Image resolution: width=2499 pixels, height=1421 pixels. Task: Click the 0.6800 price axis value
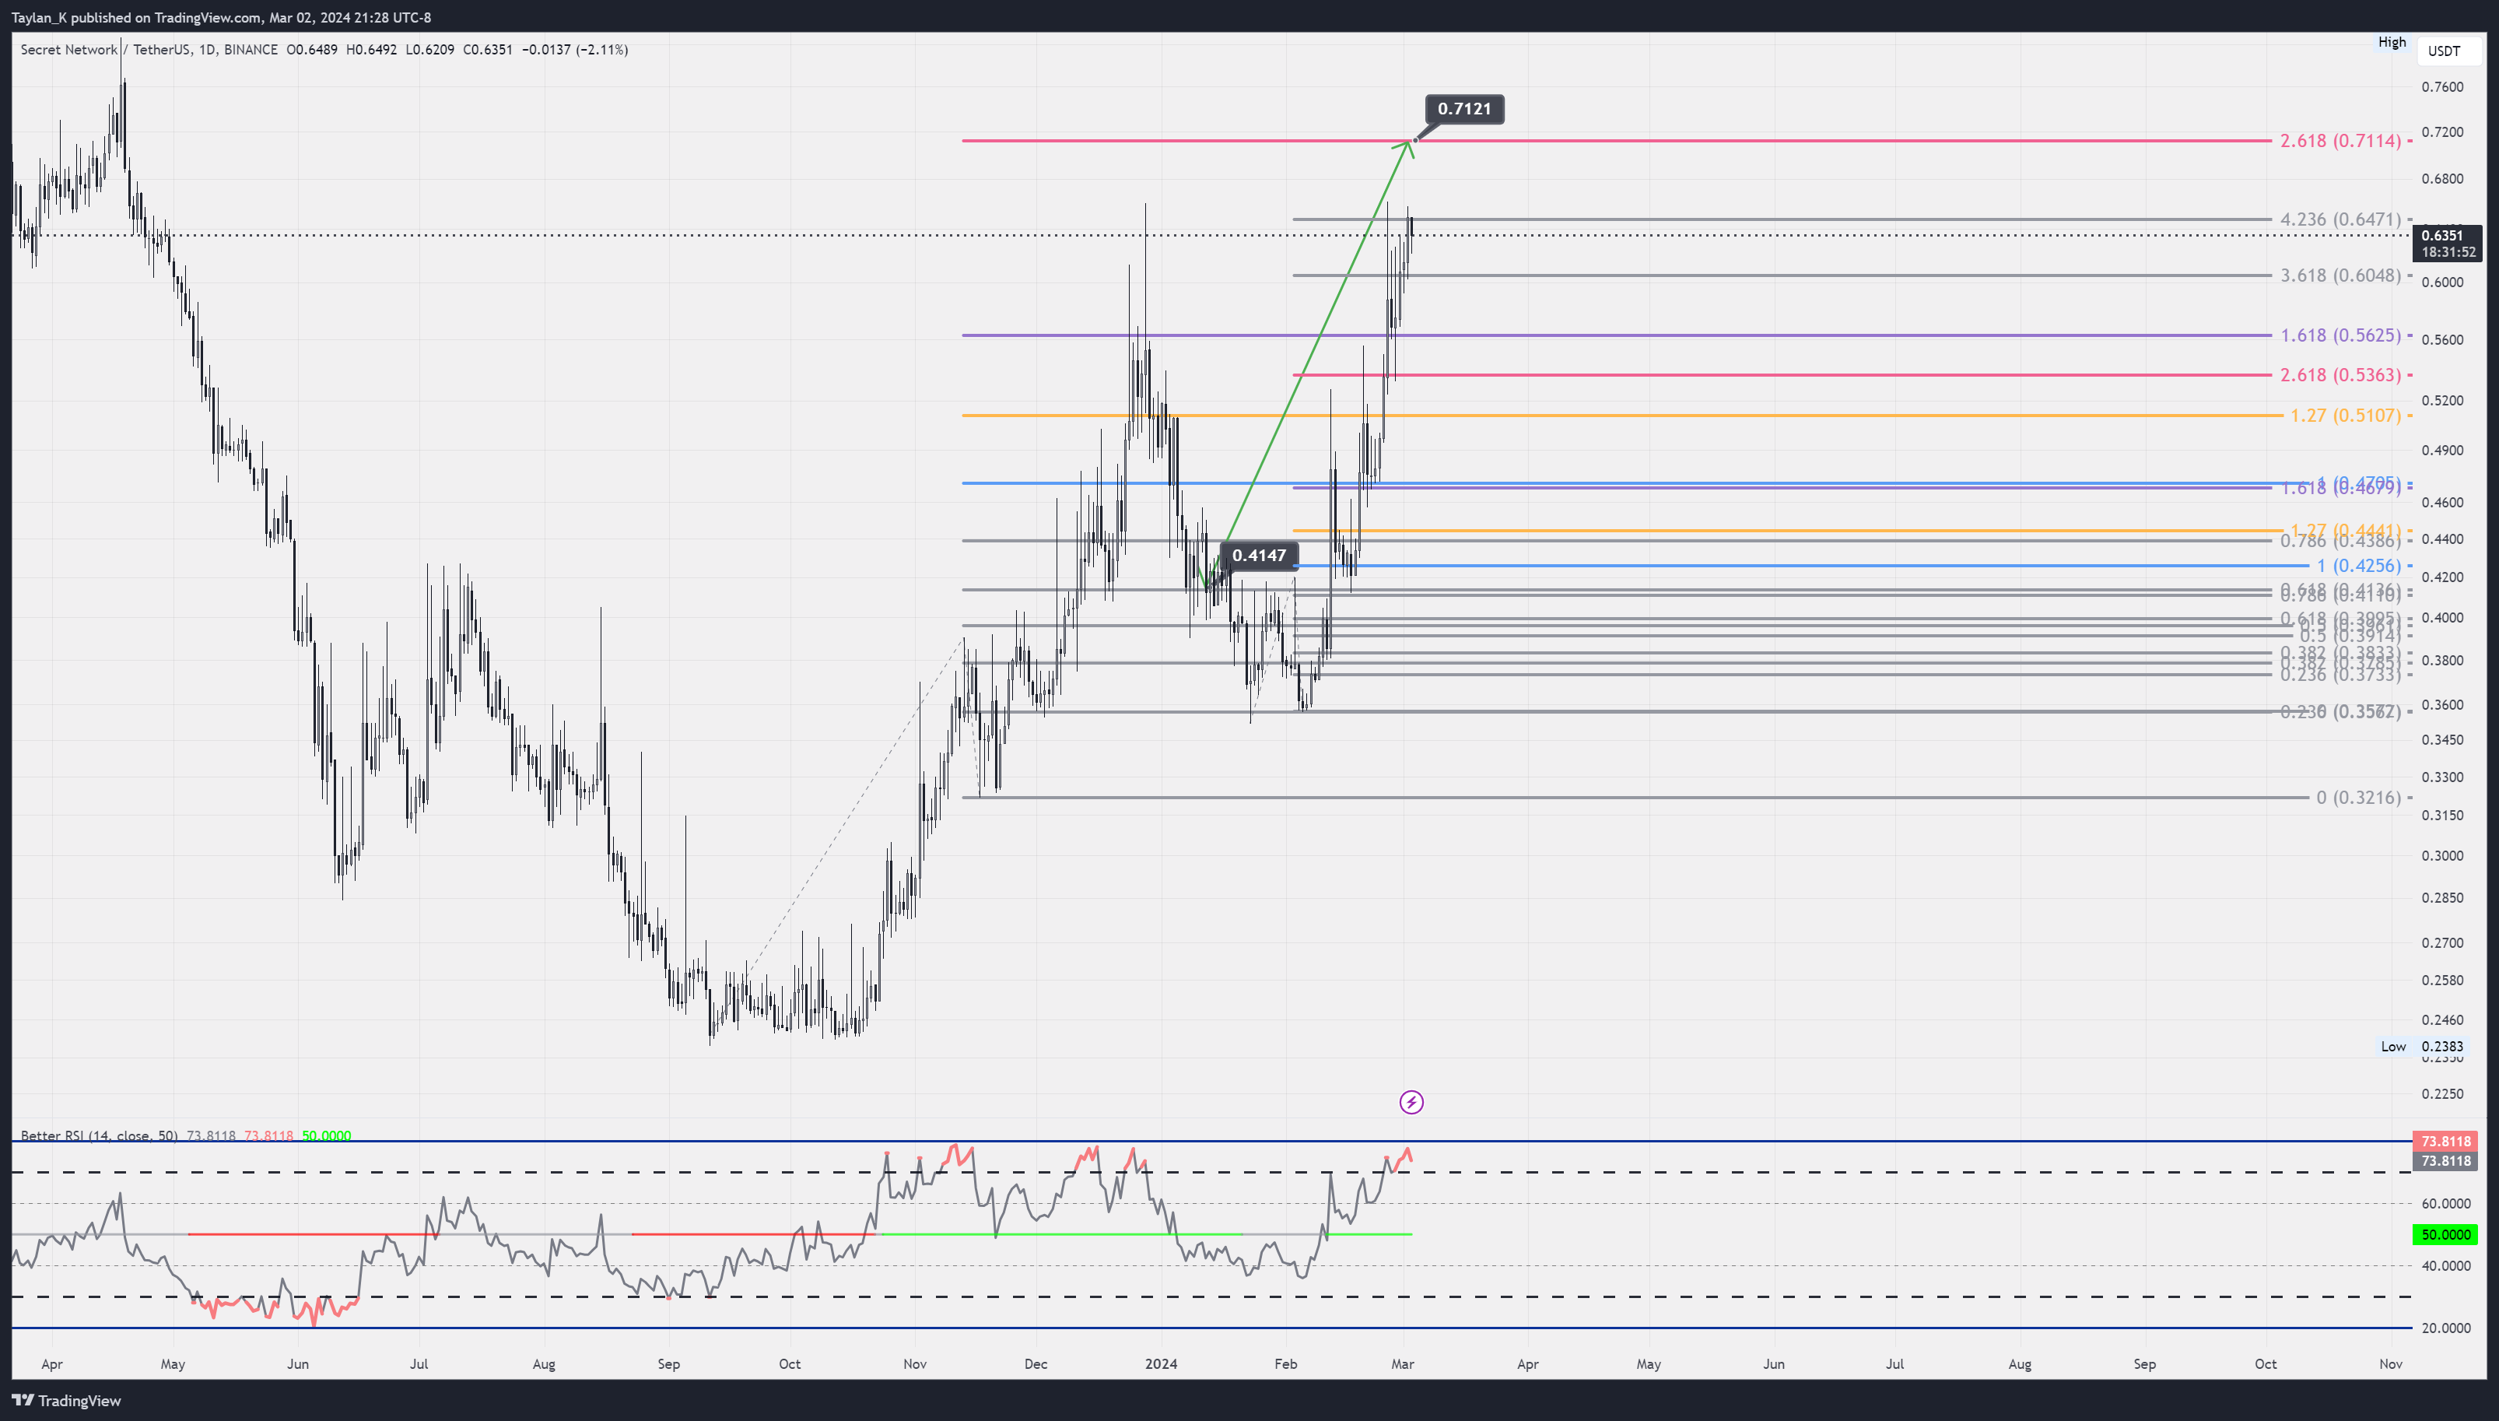pyautogui.click(x=2442, y=179)
